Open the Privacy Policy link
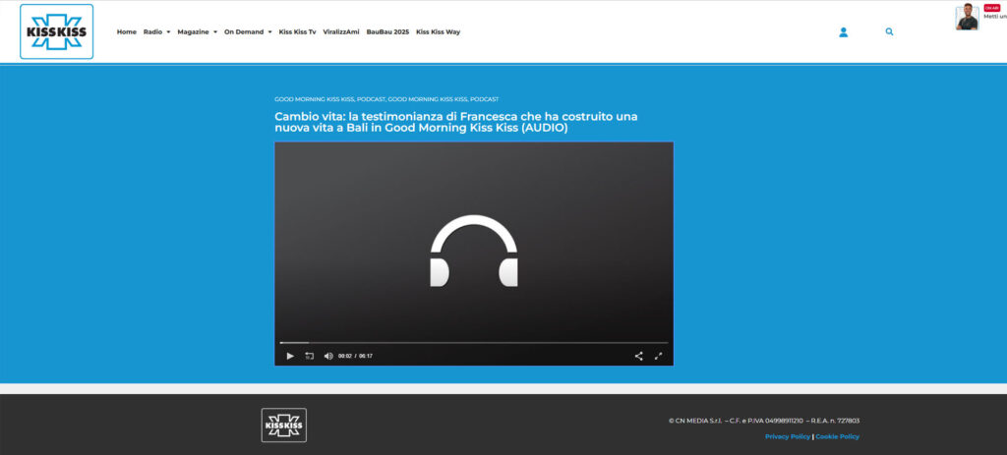 point(788,436)
